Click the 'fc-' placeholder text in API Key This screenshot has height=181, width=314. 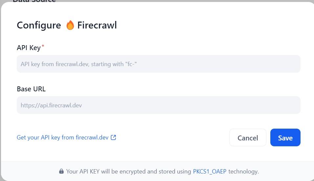point(131,64)
